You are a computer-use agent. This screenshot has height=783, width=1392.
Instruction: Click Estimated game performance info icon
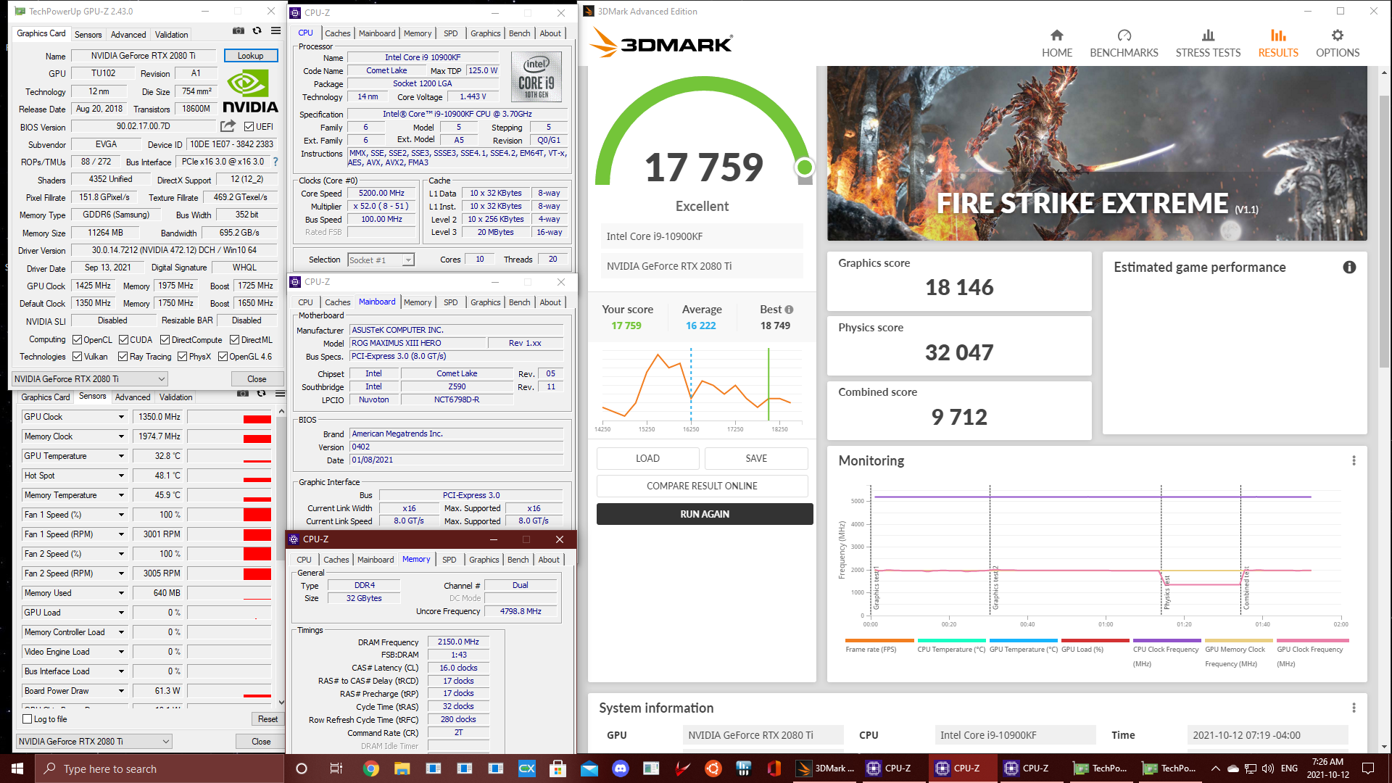(x=1349, y=267)
